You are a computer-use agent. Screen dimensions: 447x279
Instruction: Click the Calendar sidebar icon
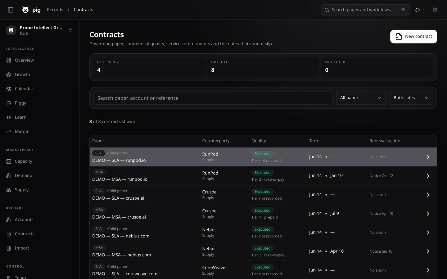[x=9, y=89]
